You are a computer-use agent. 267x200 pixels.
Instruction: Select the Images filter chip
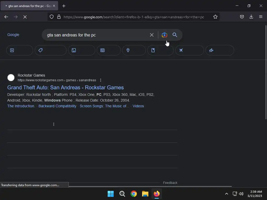coord(82,50)
